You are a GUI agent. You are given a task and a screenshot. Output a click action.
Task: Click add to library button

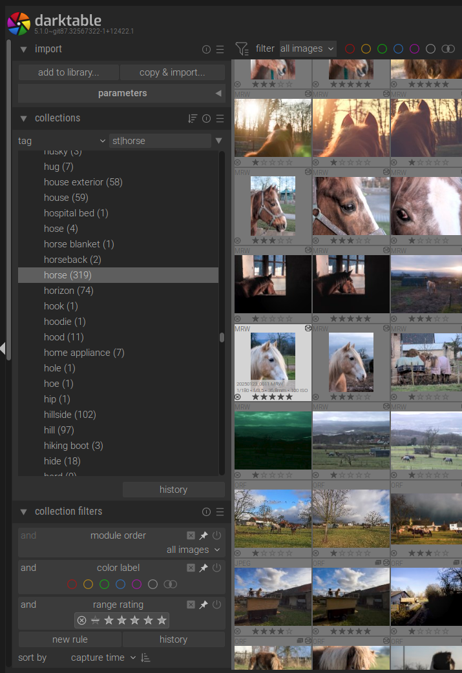[x=68, y=72]
